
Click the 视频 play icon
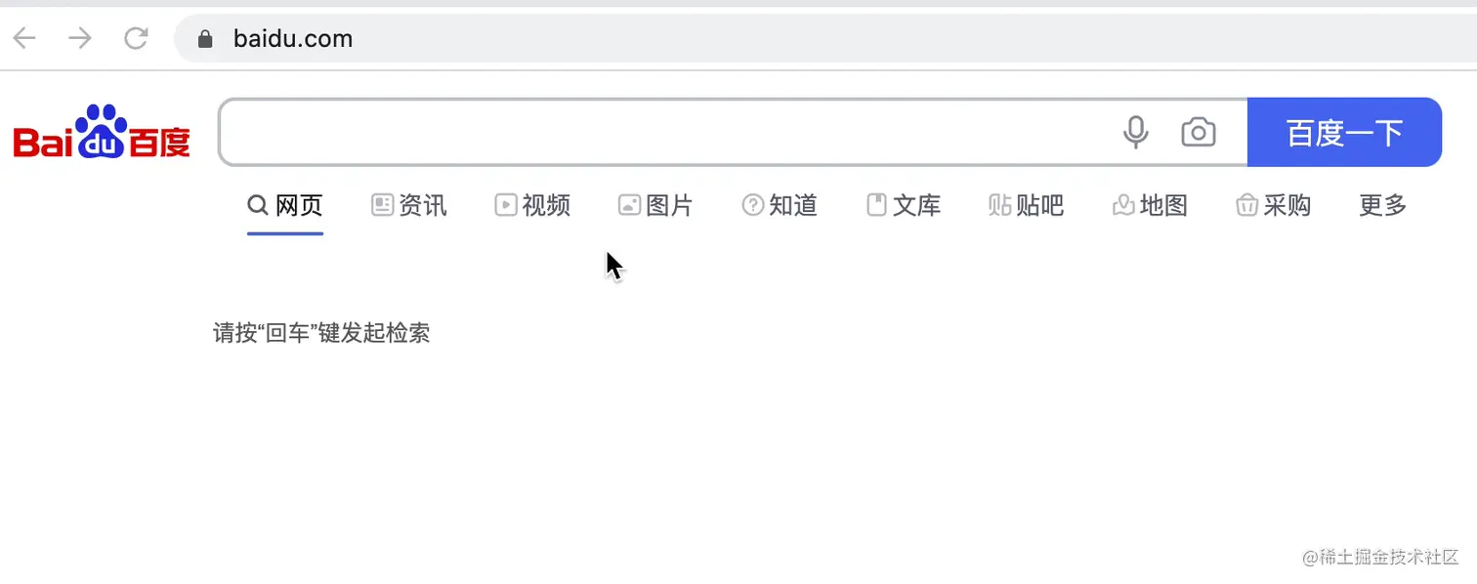pyautogui.click(x=506, y=205)
